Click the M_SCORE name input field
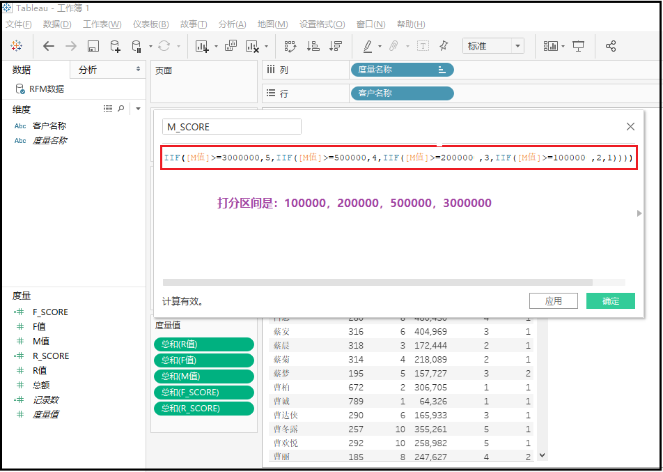Image resolution: width=663 pixels, height=472 pixels. pyautogui.click(x=231, y=127)
